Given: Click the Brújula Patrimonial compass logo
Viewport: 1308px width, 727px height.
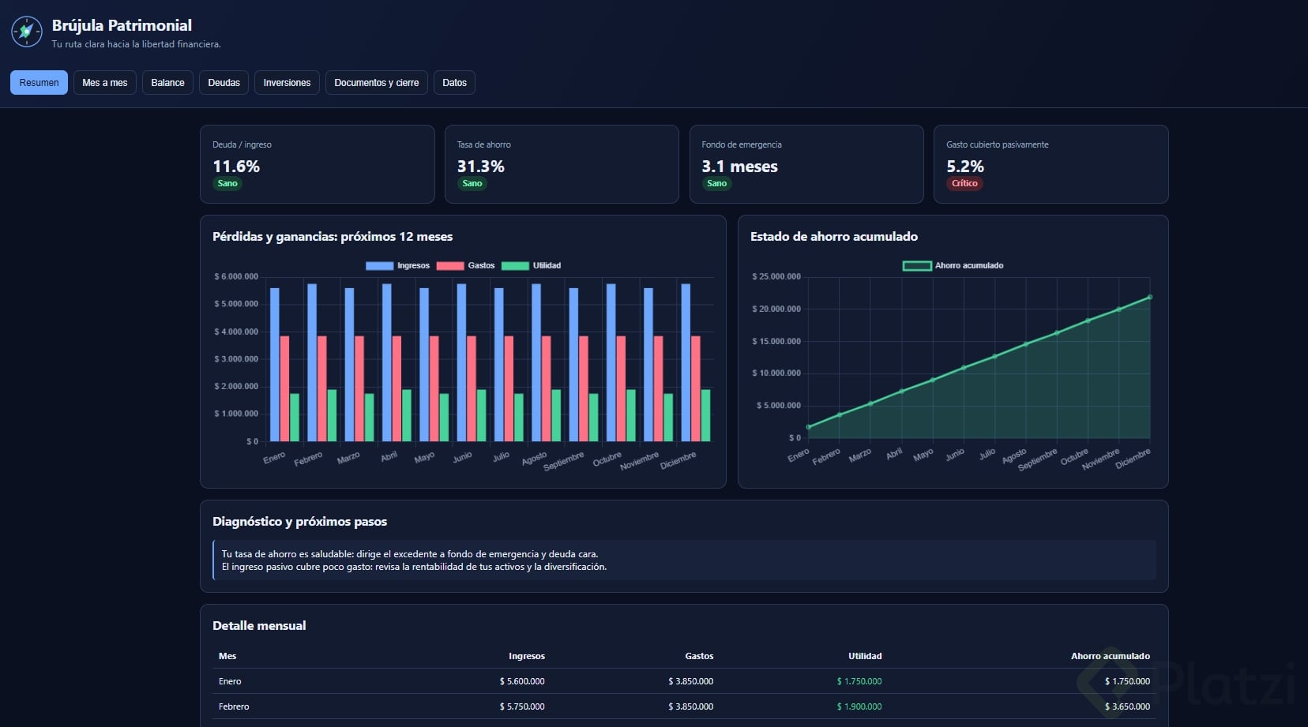Looking at the screenshot, I should tap(27, 32).
